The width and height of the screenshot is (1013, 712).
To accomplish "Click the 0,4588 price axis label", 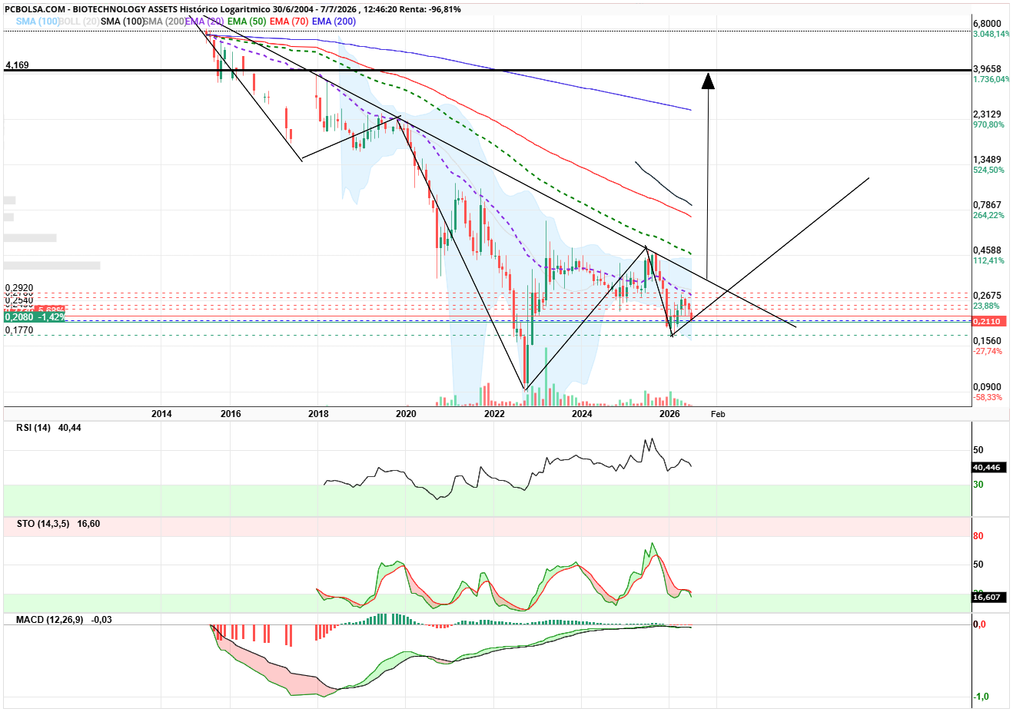I will click(988, 250).
